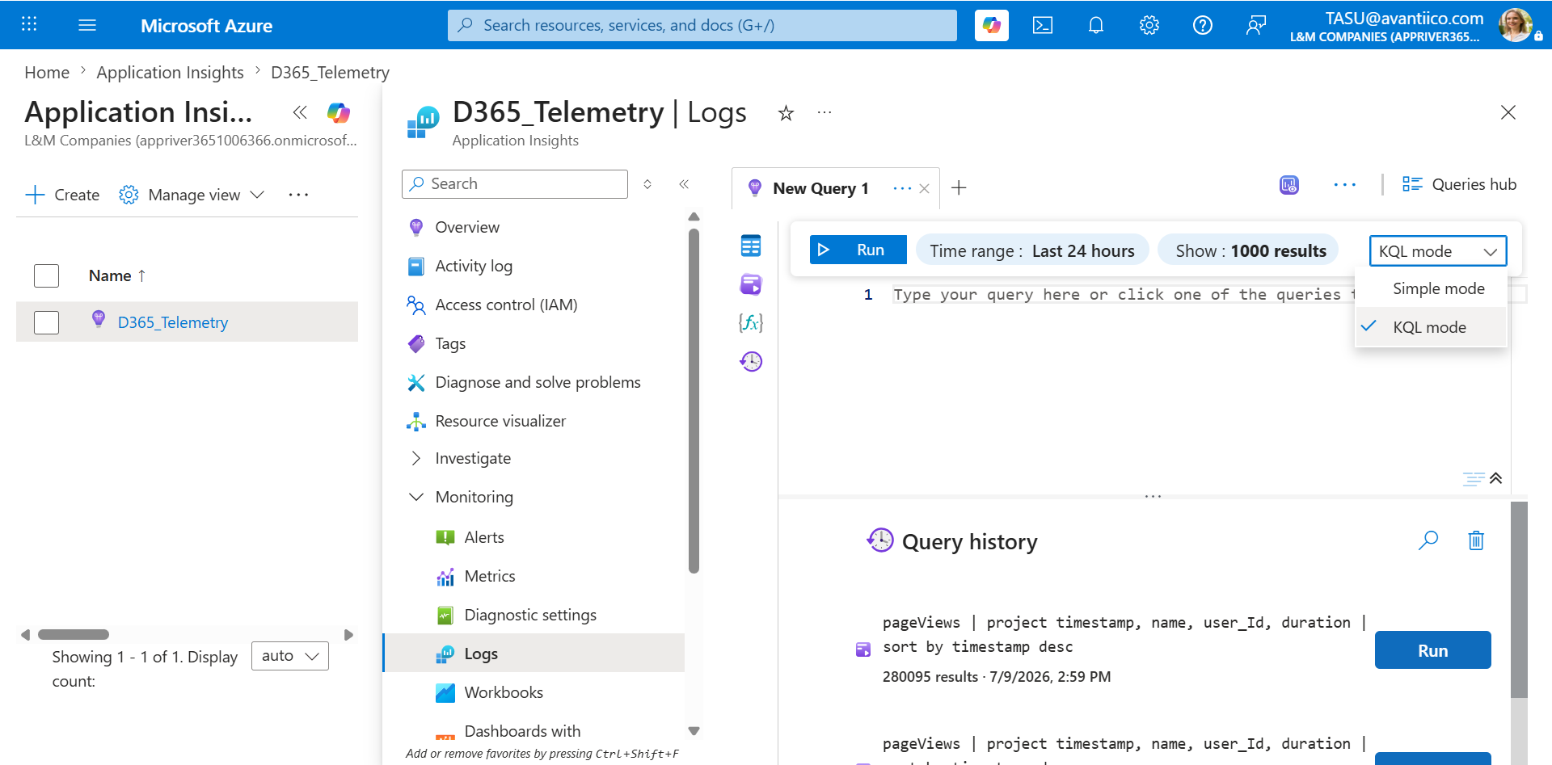
Task: Open Metrics under Monitoring
Action: [489, 576]
